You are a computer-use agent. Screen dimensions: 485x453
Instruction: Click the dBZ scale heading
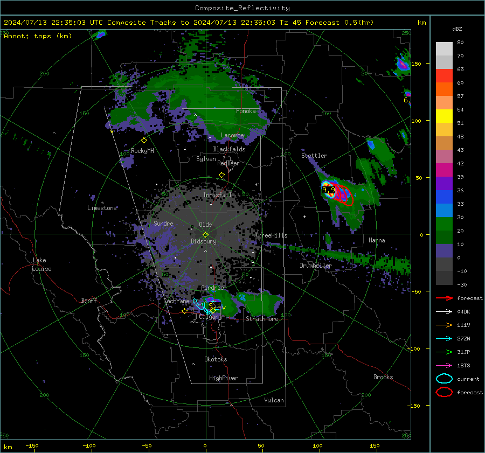pyautogui.click(x=457, y=29)
